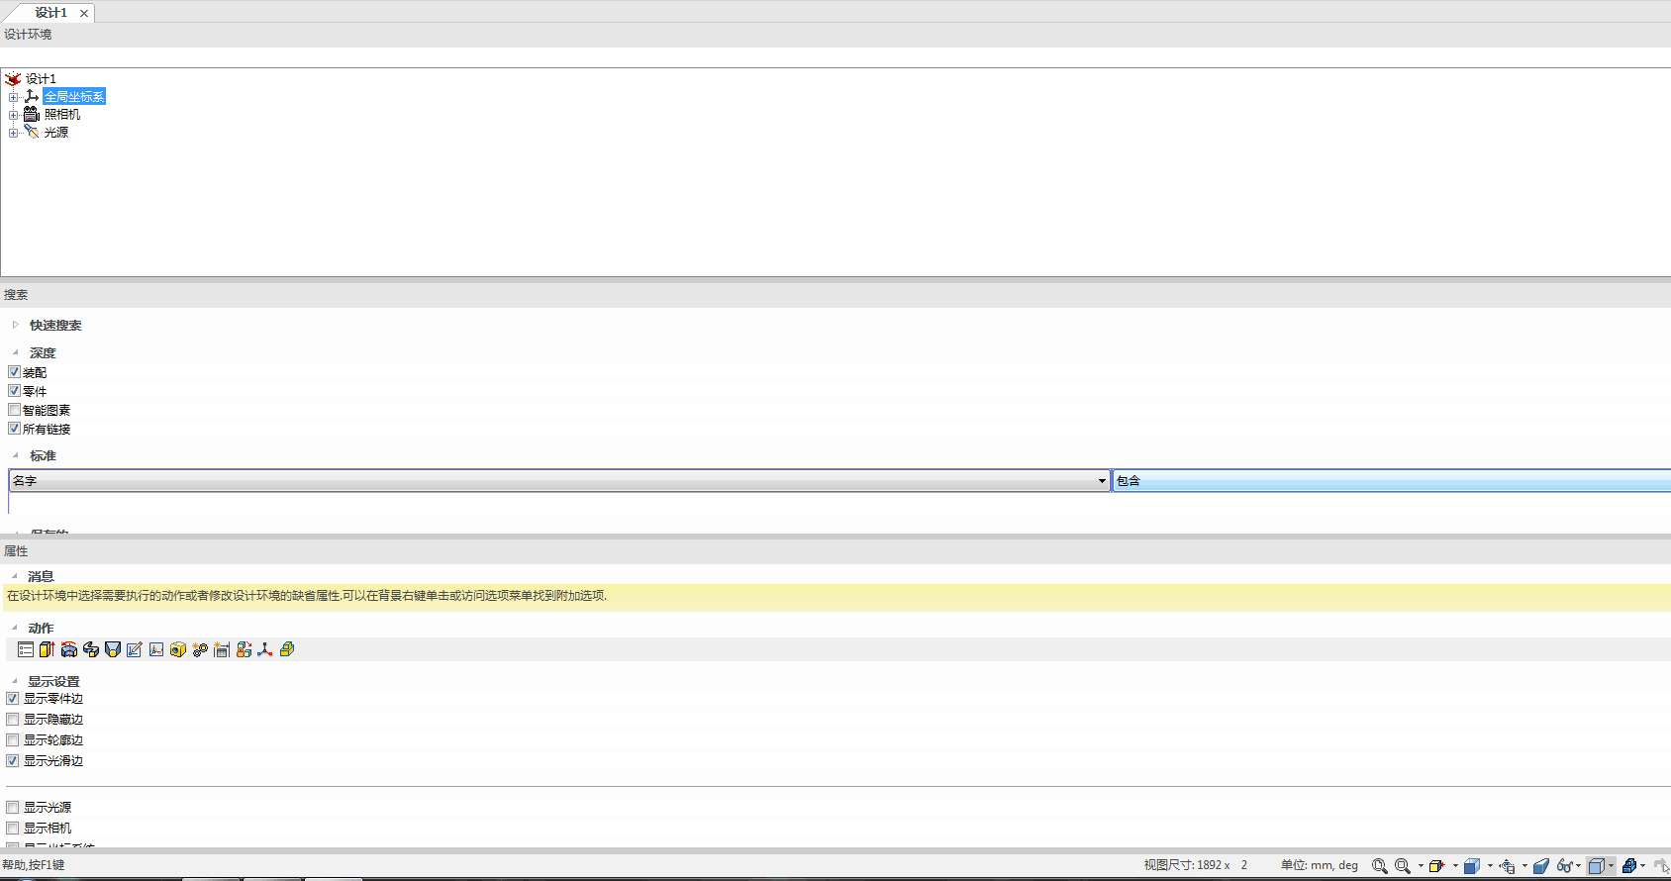Launch the sweep wizard action icon
The width and height of the screenshot is (1671, 881).
pyautogui.click(x=91, y=649)
